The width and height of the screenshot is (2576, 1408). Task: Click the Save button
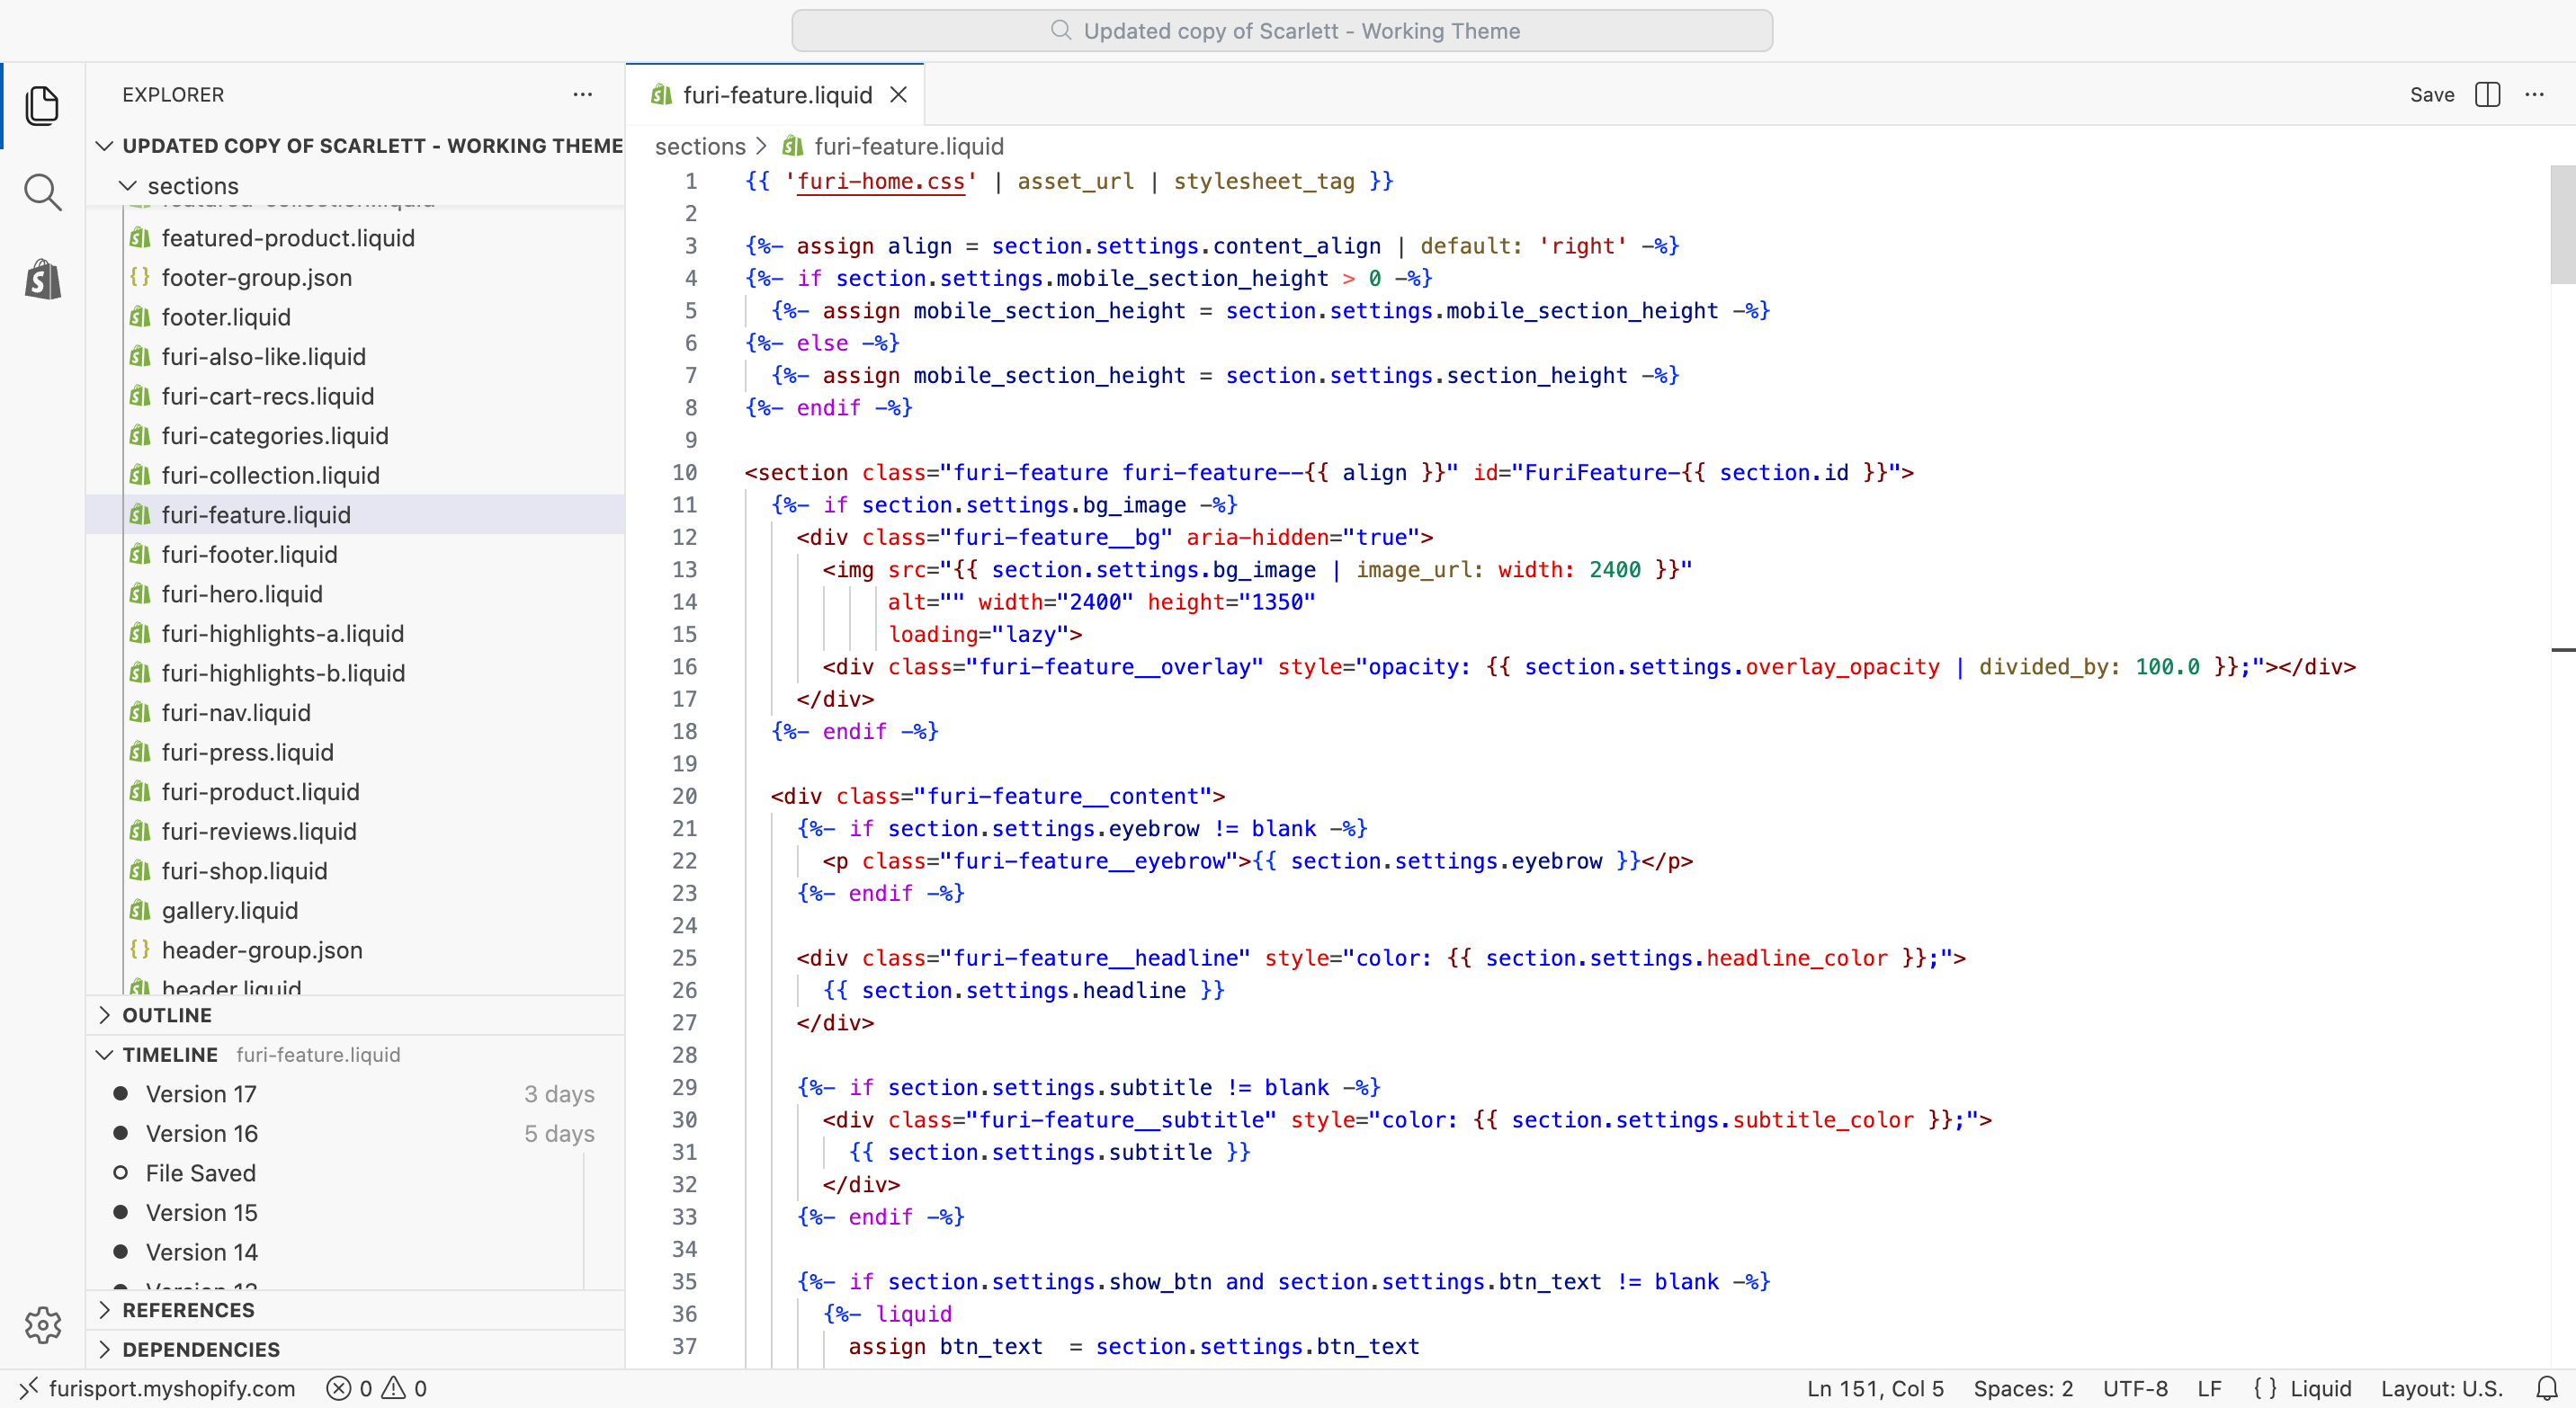tap(2431, 94)
